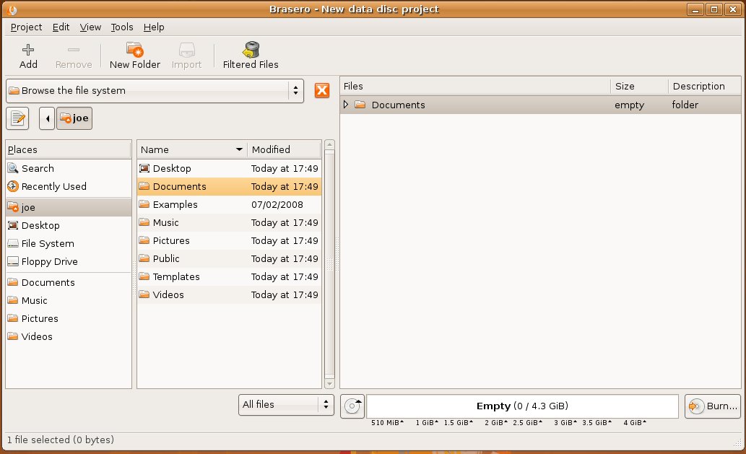
Task: Select Recently Used in Places
Action: click(69, 186)
